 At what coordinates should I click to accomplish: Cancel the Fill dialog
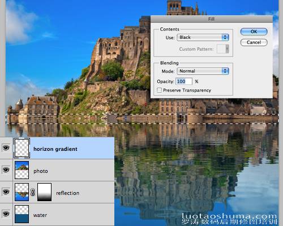coord(254,42)
